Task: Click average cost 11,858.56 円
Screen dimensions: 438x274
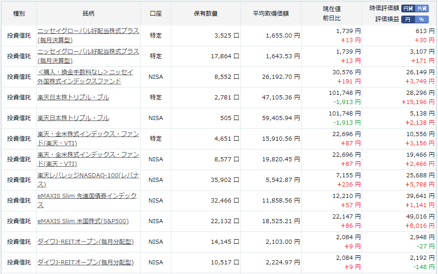Action: click(281, 200)
